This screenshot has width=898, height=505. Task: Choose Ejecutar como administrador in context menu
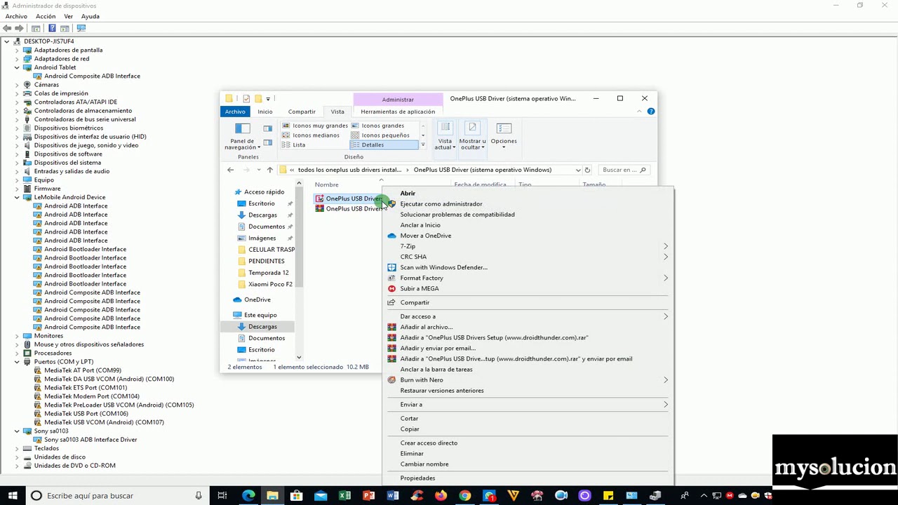click(441, 204)
